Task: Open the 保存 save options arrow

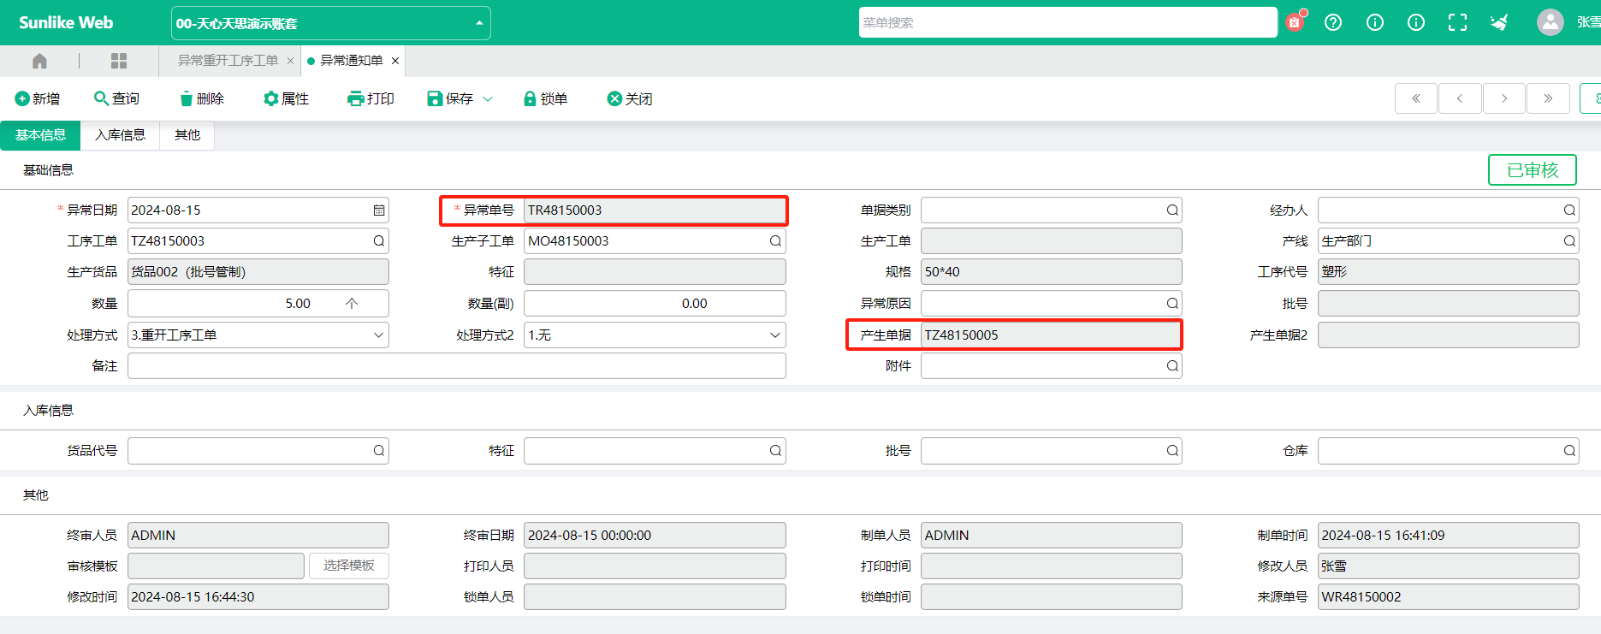Action: (x=488, y=99)
